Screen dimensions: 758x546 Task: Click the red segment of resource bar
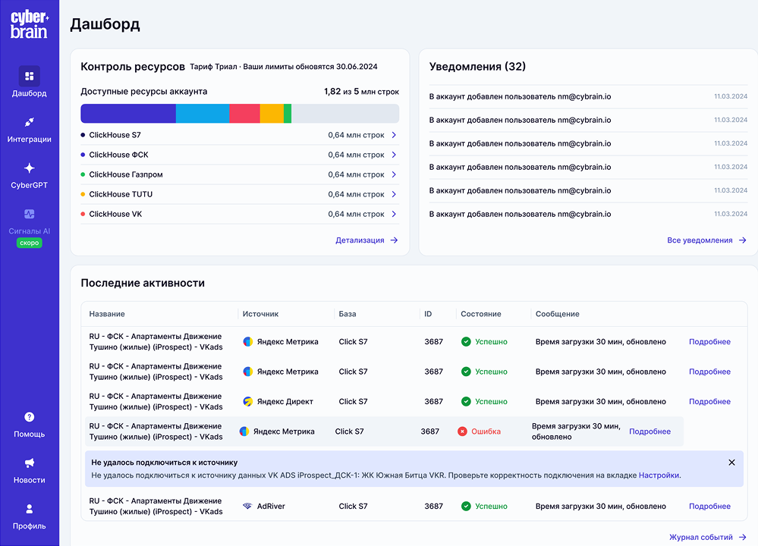click(244, 114)
